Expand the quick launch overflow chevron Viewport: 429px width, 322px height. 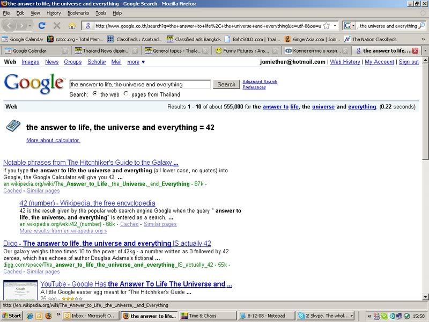coord(58,314)
